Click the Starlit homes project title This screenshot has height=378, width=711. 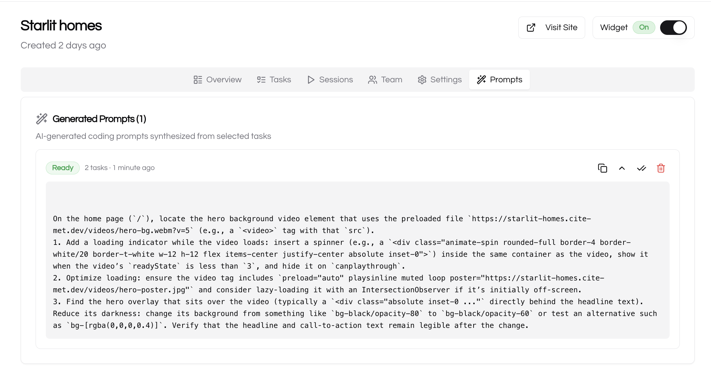[x=61, y=26]
